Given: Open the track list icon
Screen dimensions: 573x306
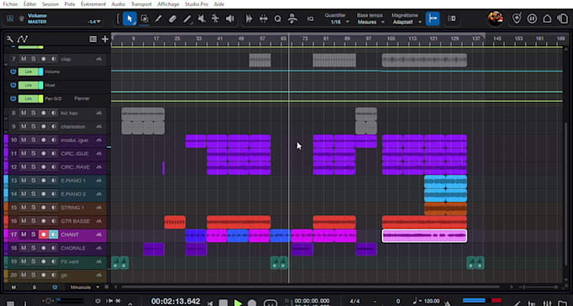Looking at the screenshot, I should click(x=94, y=39).
